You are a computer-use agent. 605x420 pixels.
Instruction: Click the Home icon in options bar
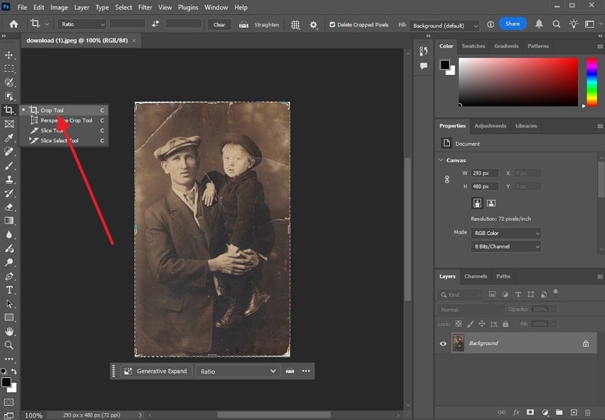(13, 24)
